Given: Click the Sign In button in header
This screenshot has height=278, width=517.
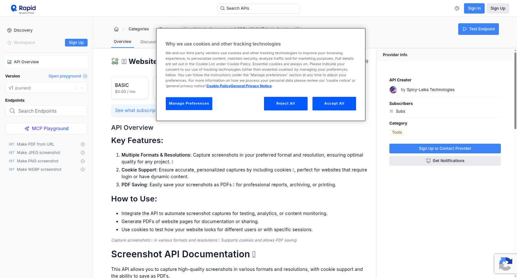Looking at the screenshot, I should pos(474,8).
